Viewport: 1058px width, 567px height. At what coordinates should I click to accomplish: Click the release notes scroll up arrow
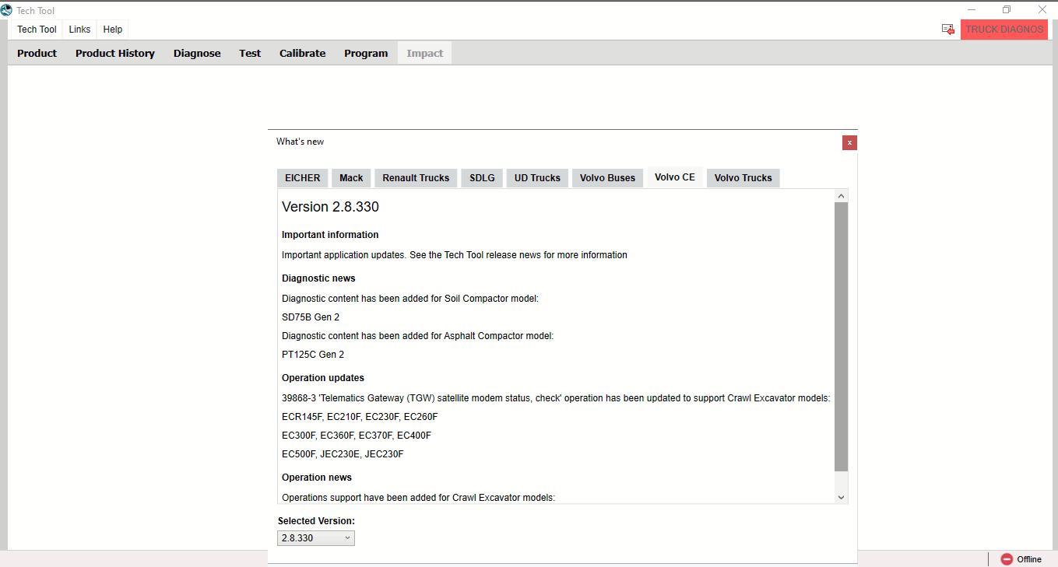click(841, 196)
